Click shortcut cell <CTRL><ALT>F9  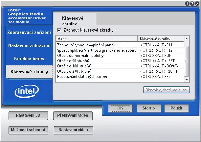(x=161, y=77)
